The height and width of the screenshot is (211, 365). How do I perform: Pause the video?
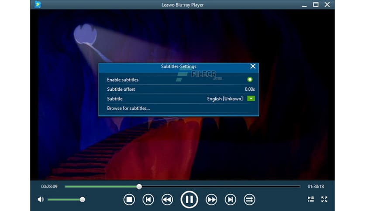pyautogui.click(x=189, y=199)
